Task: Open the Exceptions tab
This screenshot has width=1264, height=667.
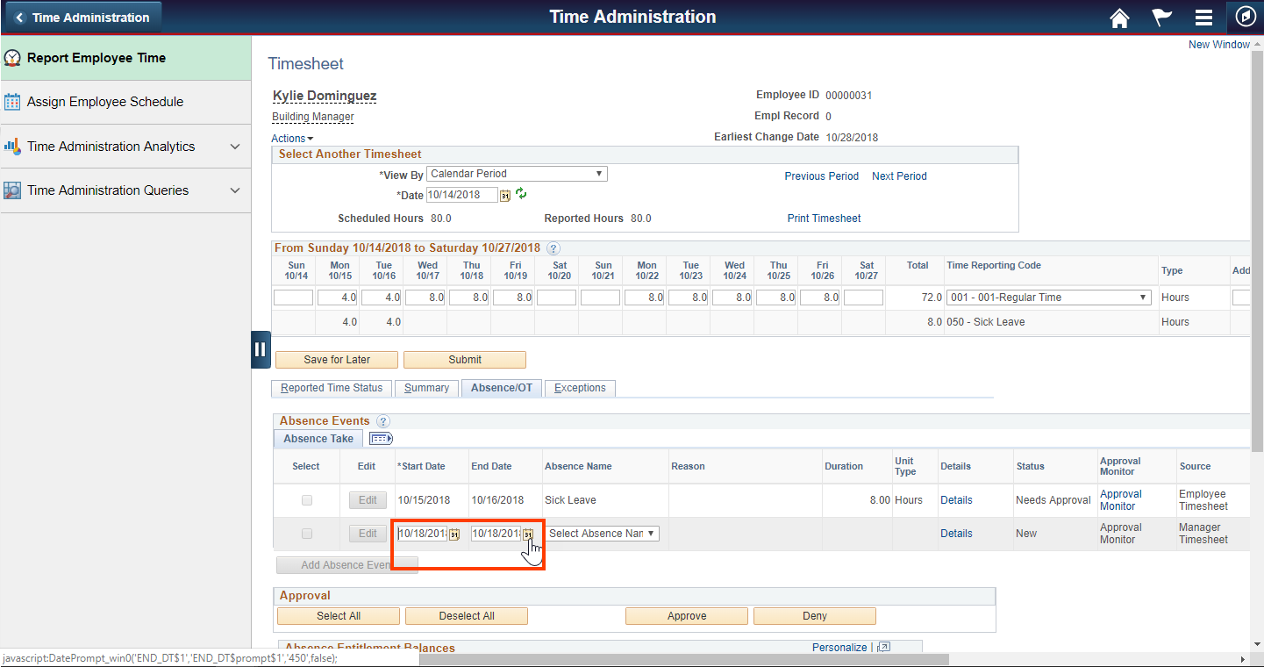Action: click(580, 387)
